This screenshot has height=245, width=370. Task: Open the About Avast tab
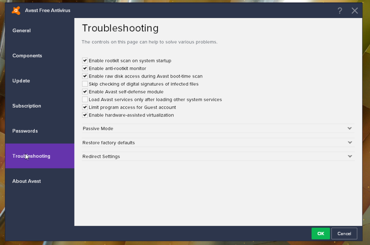(40, 181)
